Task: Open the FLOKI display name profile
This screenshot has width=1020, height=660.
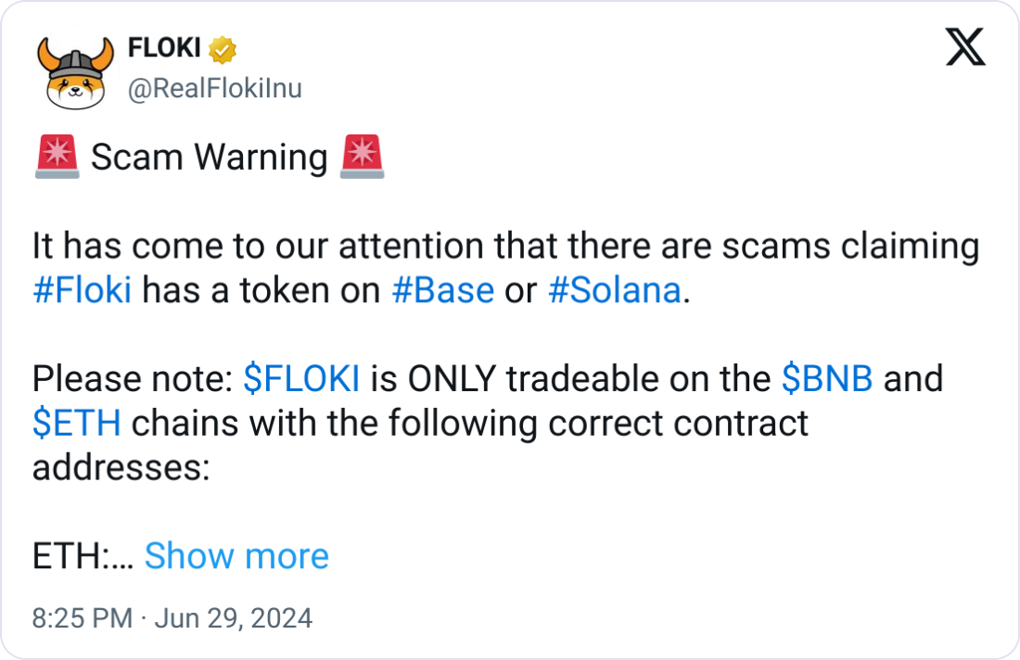Action: pos(164,46)
